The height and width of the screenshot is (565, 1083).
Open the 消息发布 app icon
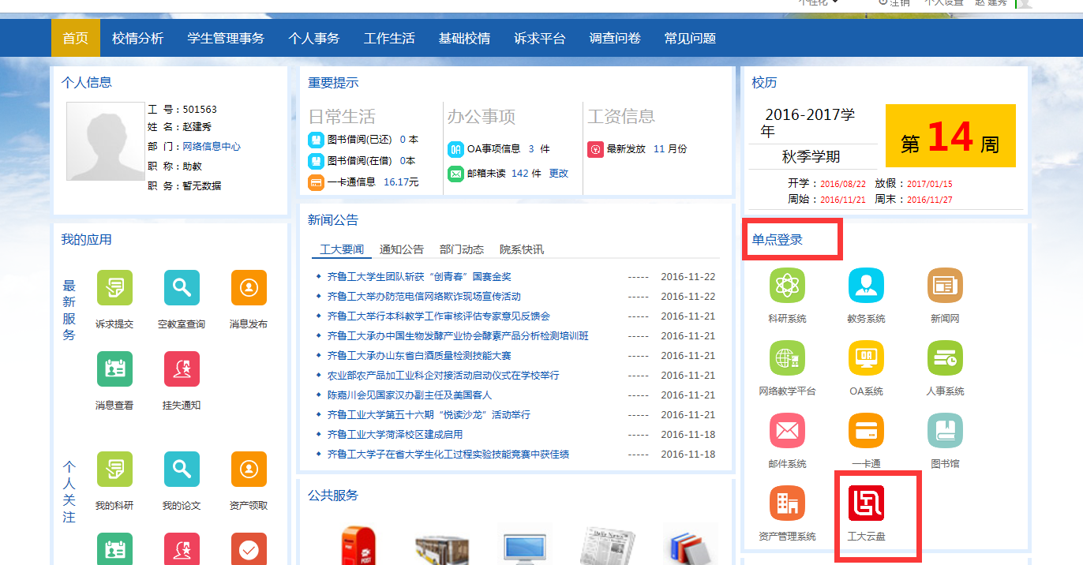point(249,287)
